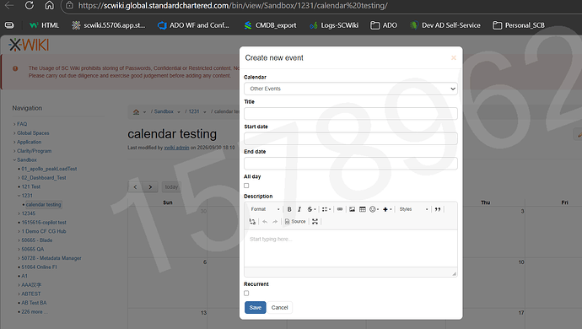Click the Title input field
Viewport: 582px width, 329px height.
[350, 114]
